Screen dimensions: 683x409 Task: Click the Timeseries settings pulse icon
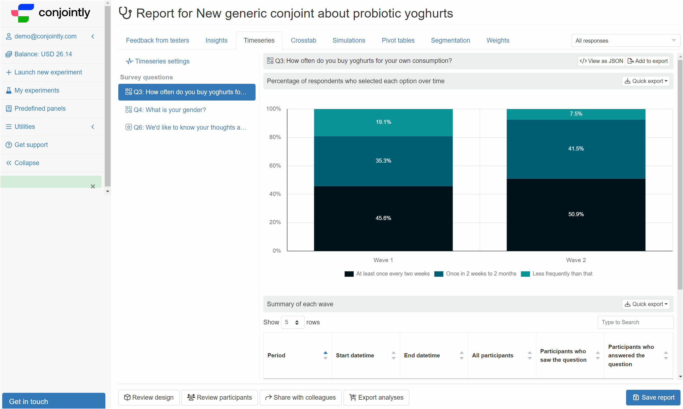point(129,61)
